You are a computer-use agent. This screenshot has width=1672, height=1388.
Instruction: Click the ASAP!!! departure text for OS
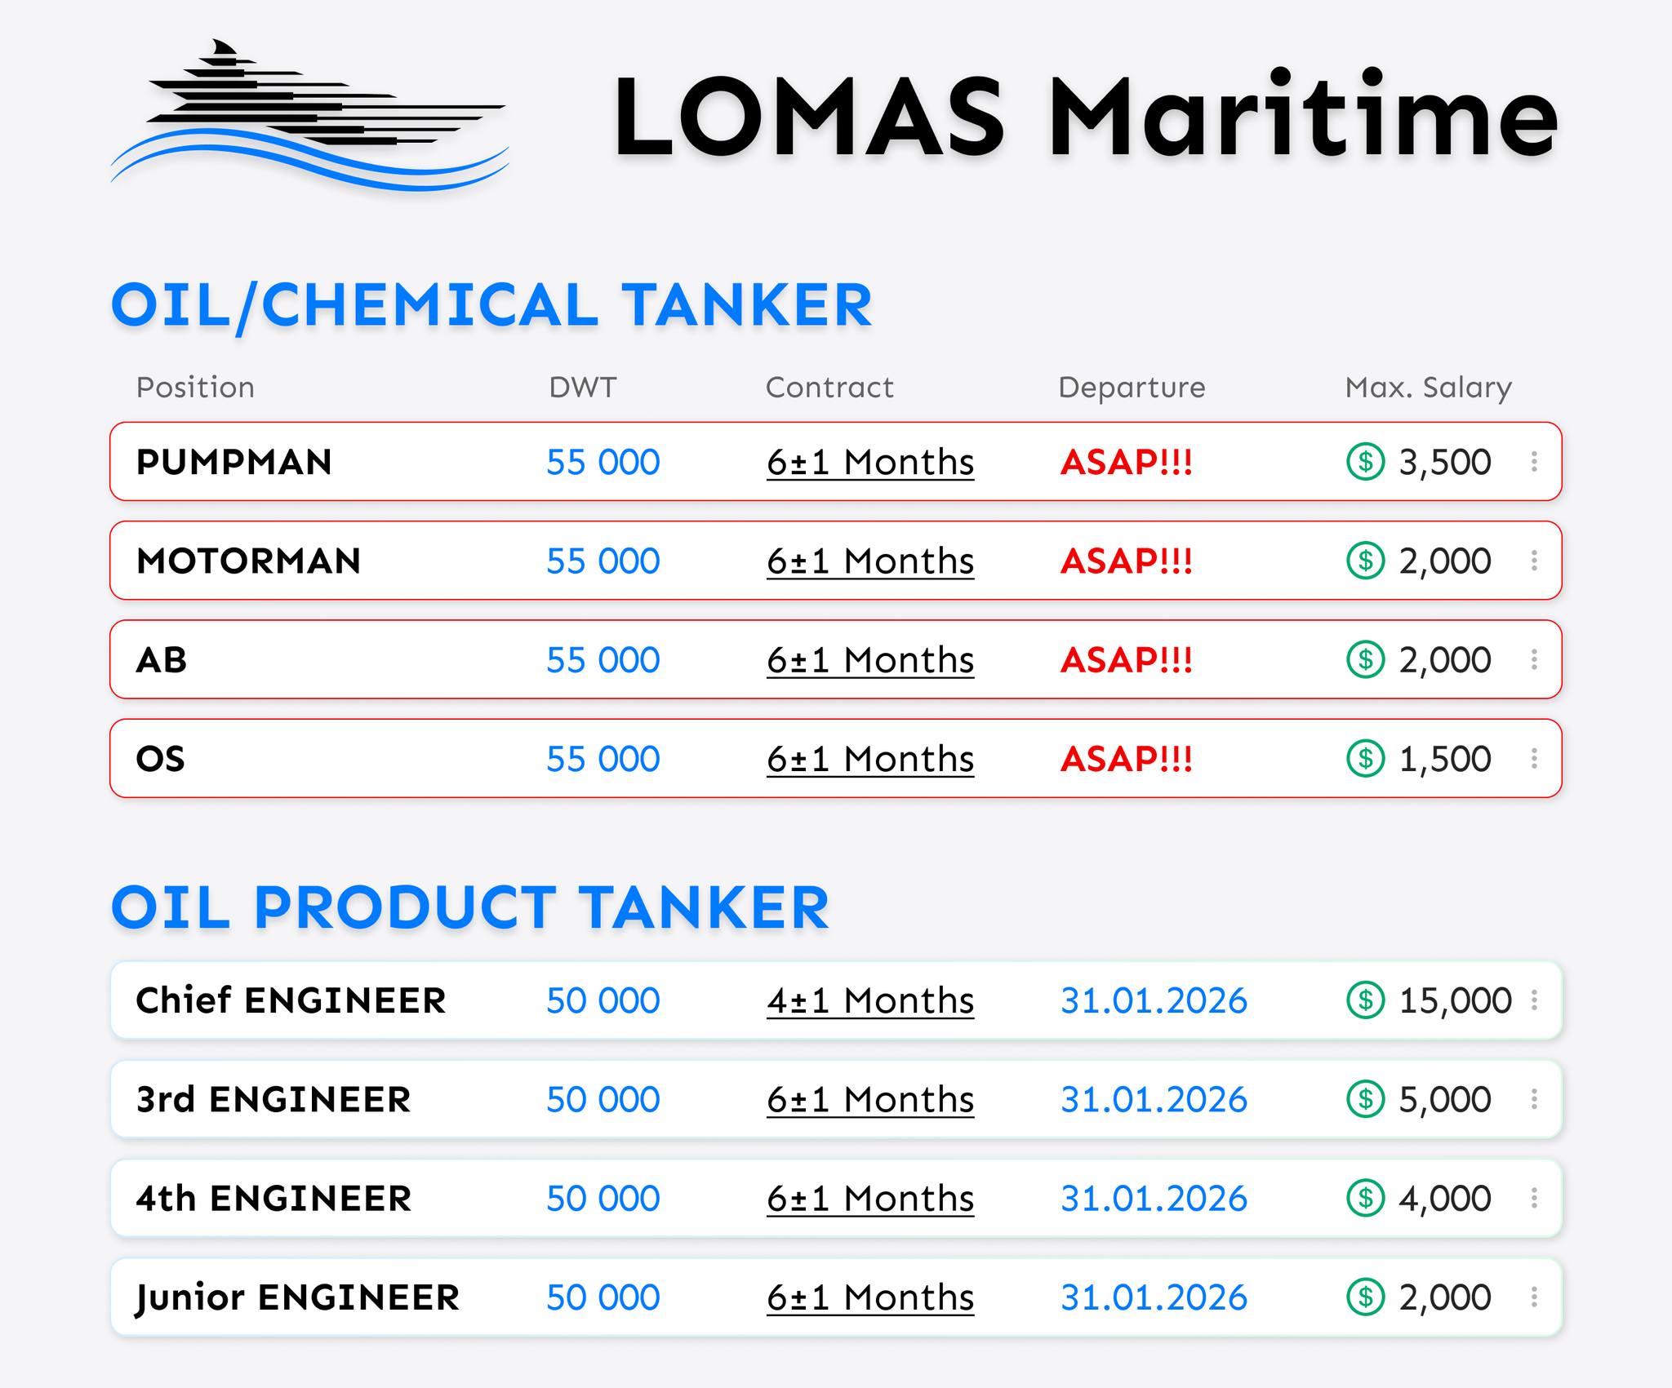coord(1127,759)
